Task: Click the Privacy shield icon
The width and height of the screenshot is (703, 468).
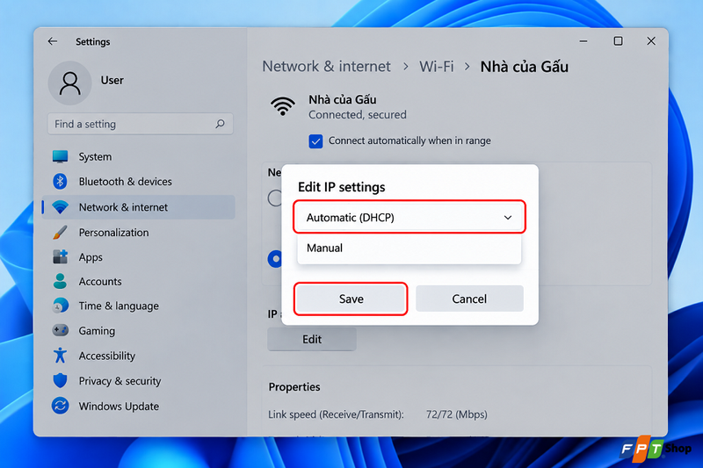Action: coord(60,381)
